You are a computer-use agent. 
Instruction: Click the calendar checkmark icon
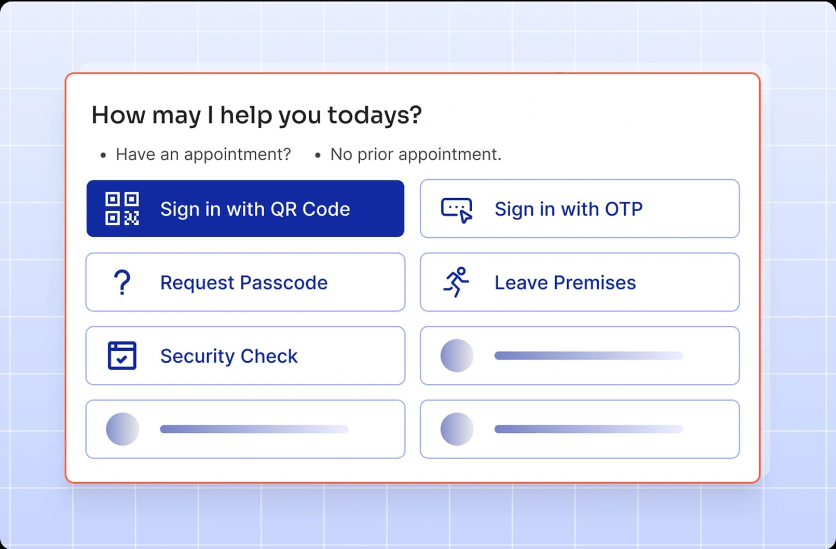pyautogui.click(x=122, y=356)
